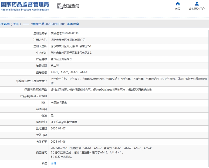
Task: Select registration number 冀械注准20202090530 value
Action: (65, 33)
